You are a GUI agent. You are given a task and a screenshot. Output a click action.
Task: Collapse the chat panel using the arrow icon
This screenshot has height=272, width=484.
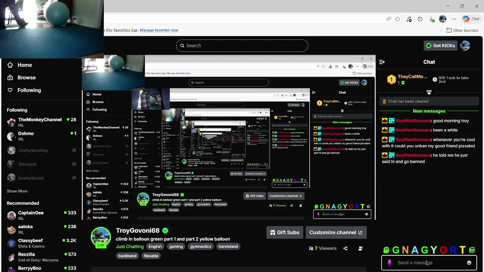pyautogui.click(x=382, y=62)
